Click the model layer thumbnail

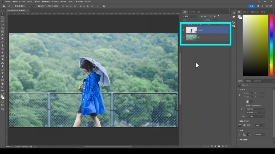pyautogui.click(x=191, y=30)
